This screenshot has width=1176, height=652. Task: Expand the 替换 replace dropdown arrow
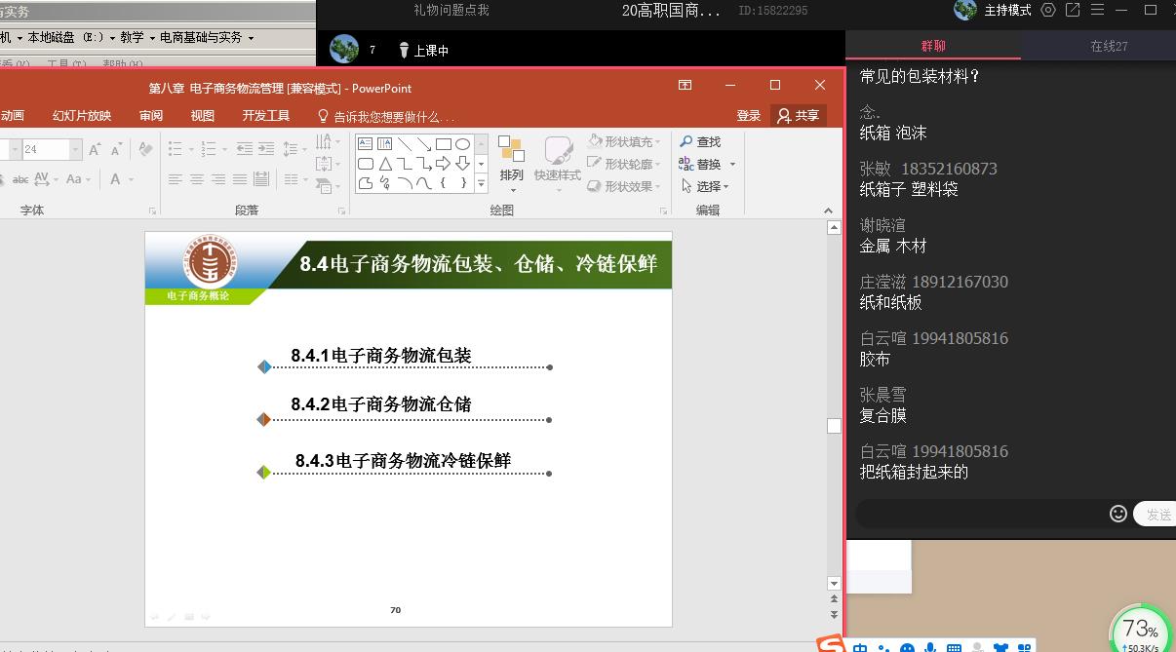[732, 165]
